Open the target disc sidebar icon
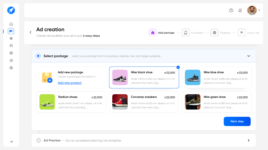 point(11,53)
